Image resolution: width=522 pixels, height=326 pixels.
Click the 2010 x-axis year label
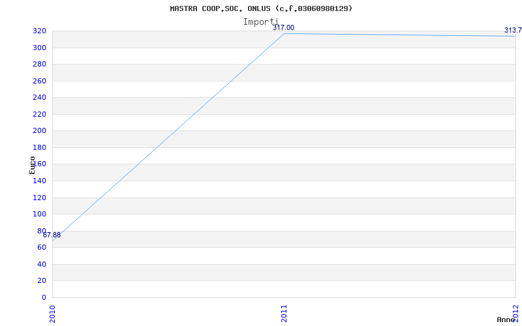[x=52, y=313]
